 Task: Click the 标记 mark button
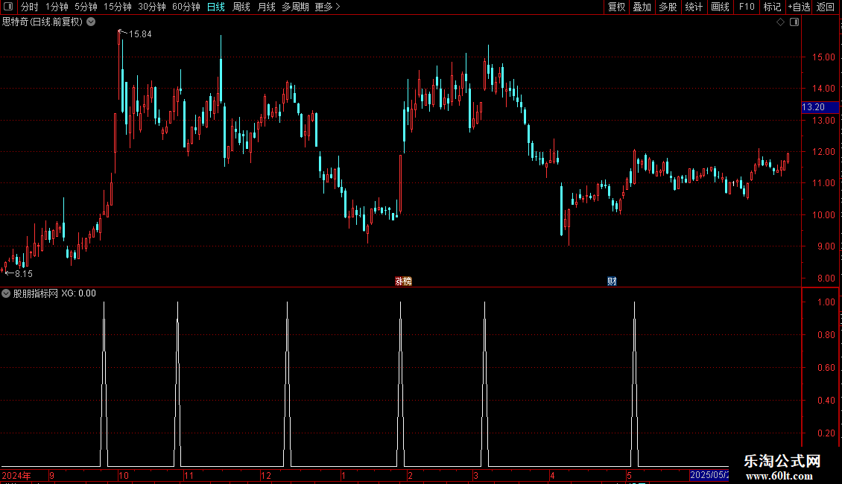point(772,7)
